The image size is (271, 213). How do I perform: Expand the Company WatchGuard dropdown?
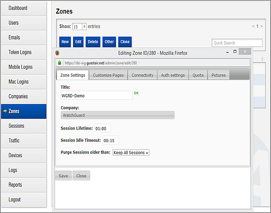point(118,115)
